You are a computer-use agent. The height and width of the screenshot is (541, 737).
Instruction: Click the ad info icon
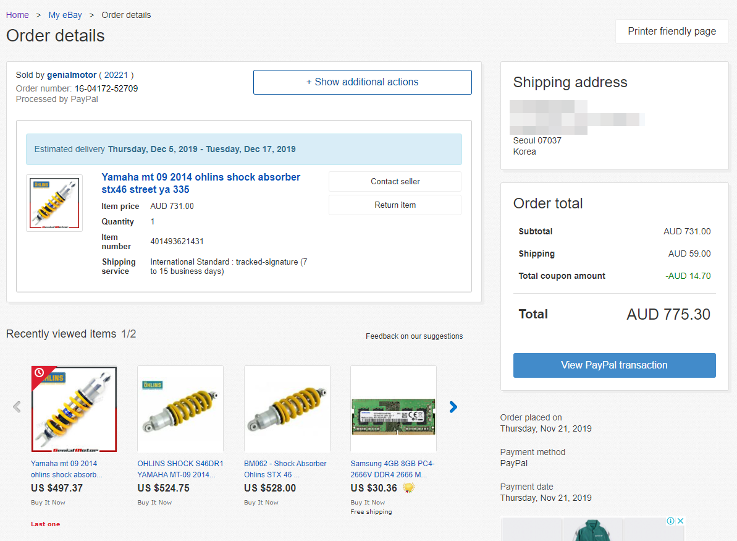pos(671,521)
